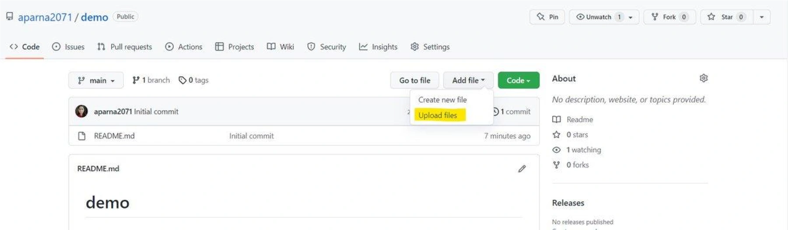Expand the dropdown arrow beside Star

coord(762,17)
